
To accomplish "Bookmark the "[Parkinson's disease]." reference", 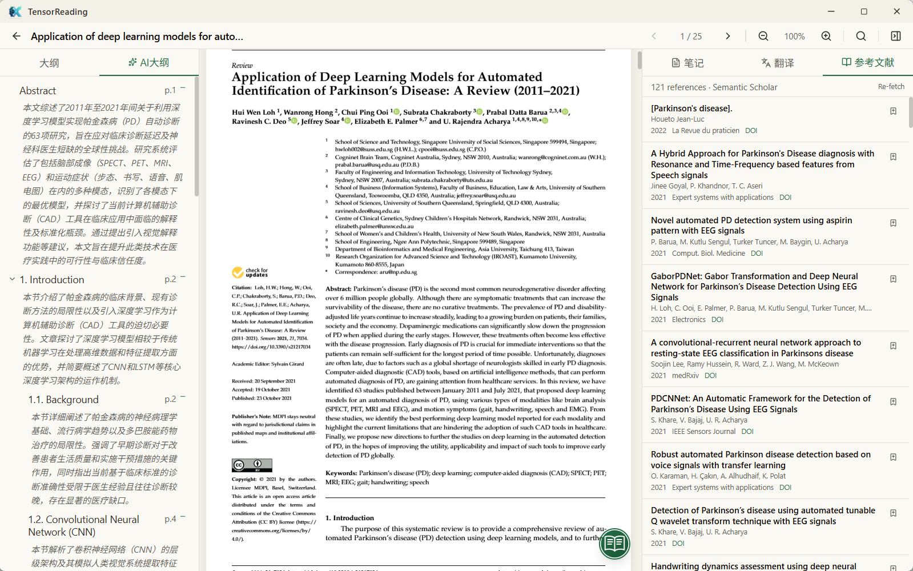I will (x=893, y=111).
